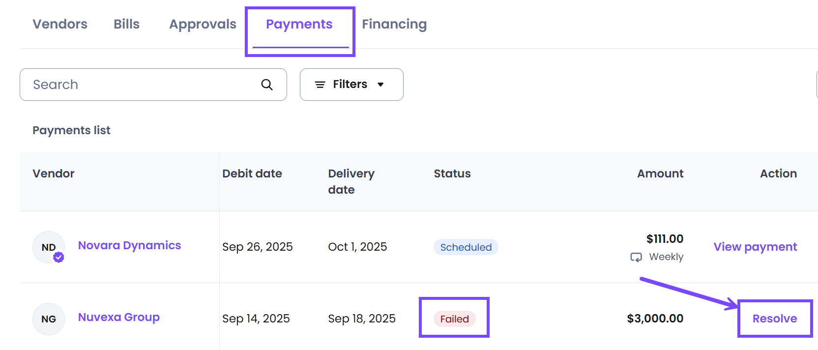The width and height of the screenshot is (818, 350).
Task: Select the Payments tab
Action: (299, 24)
